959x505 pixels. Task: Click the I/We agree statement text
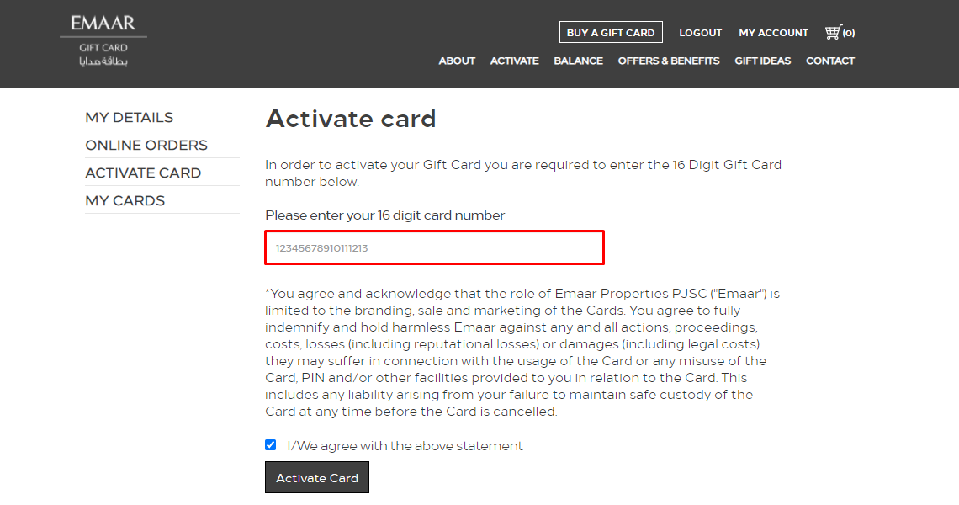coord(404,446)
